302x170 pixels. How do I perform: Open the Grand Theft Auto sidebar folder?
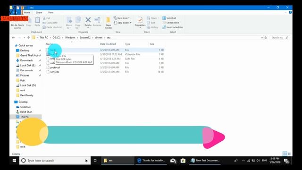pyautogui.click(x=29, y=56)
